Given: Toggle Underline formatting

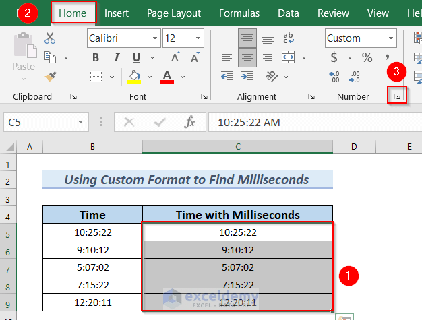Looking at the screenshot, I should click(x=136, y=58).
